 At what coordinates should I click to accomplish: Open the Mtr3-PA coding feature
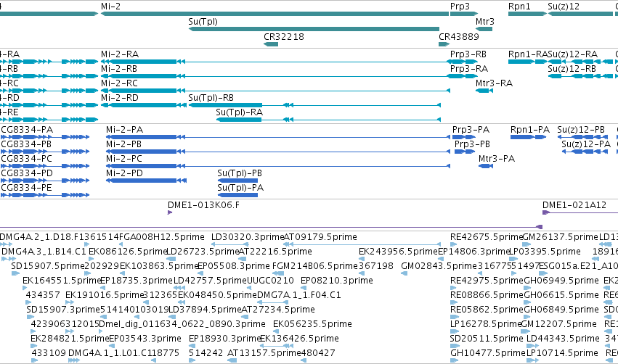tap(486, 166)
